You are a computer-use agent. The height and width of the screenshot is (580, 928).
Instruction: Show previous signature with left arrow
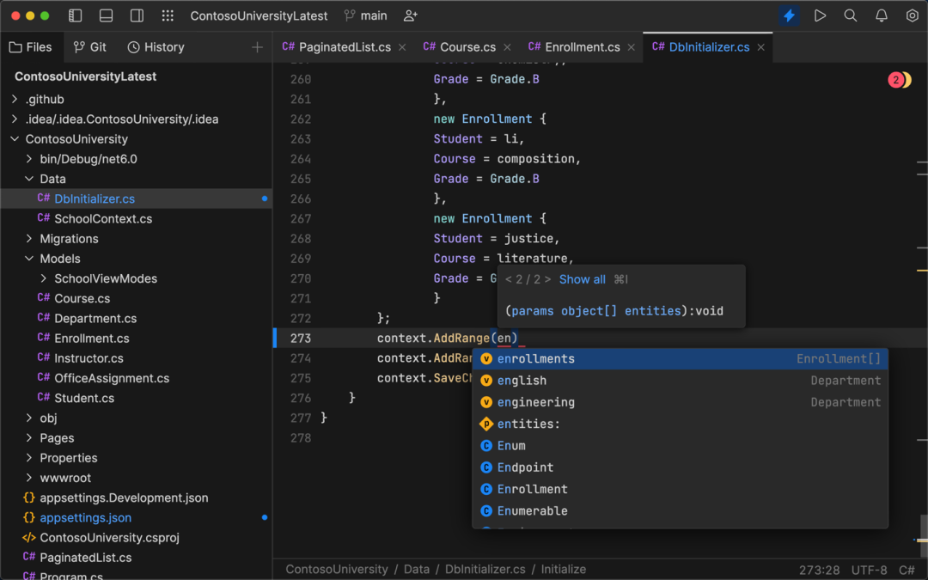pos(509,279)
